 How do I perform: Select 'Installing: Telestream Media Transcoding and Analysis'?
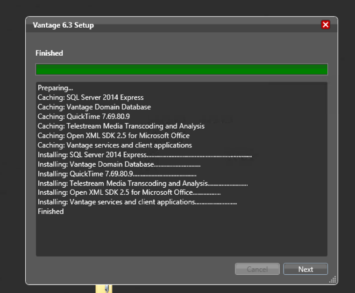142,183
